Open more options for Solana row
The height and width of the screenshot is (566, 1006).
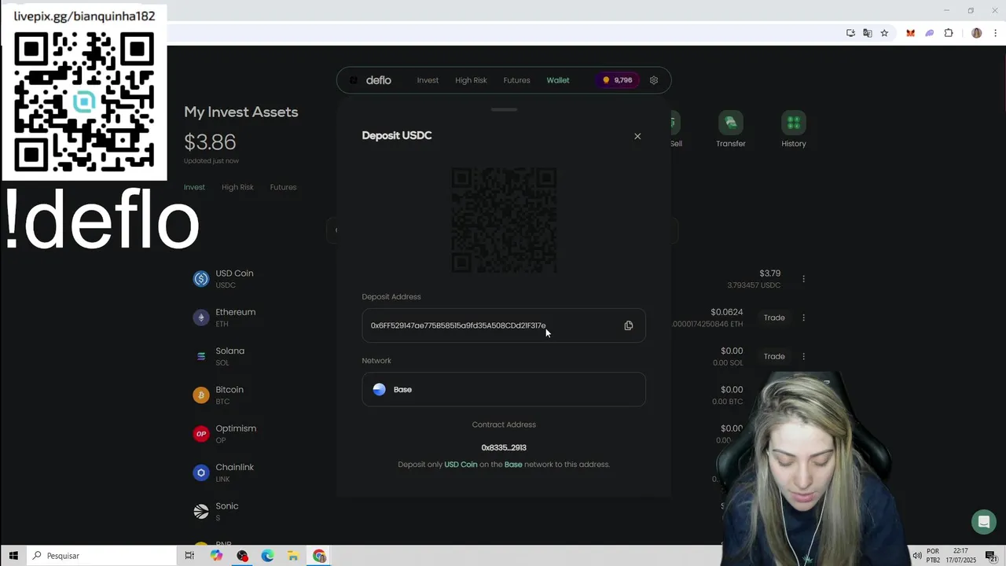click(803, 356)
